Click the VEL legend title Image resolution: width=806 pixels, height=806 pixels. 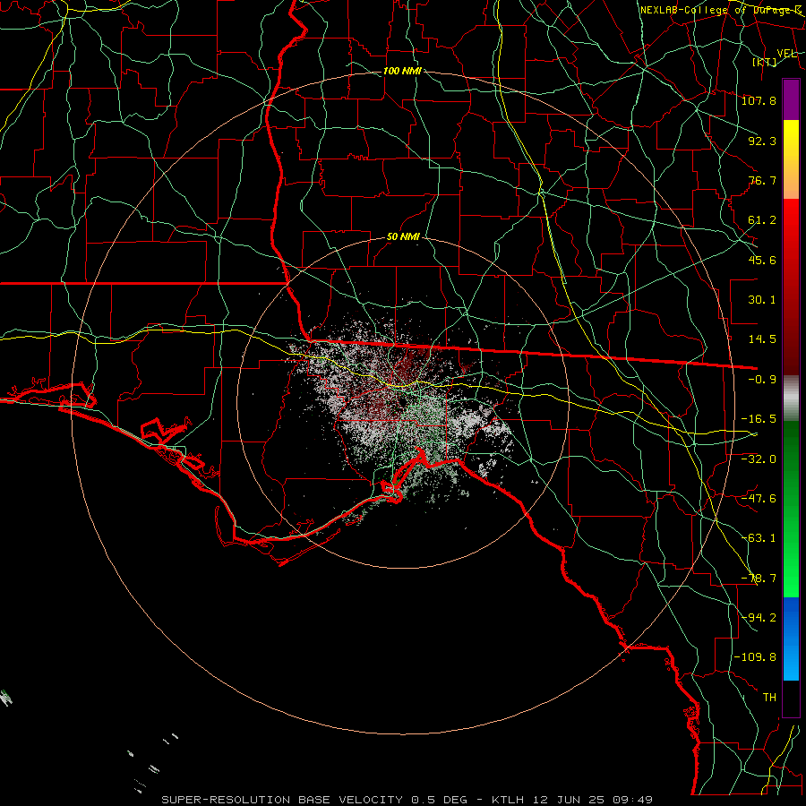(786, 54)
